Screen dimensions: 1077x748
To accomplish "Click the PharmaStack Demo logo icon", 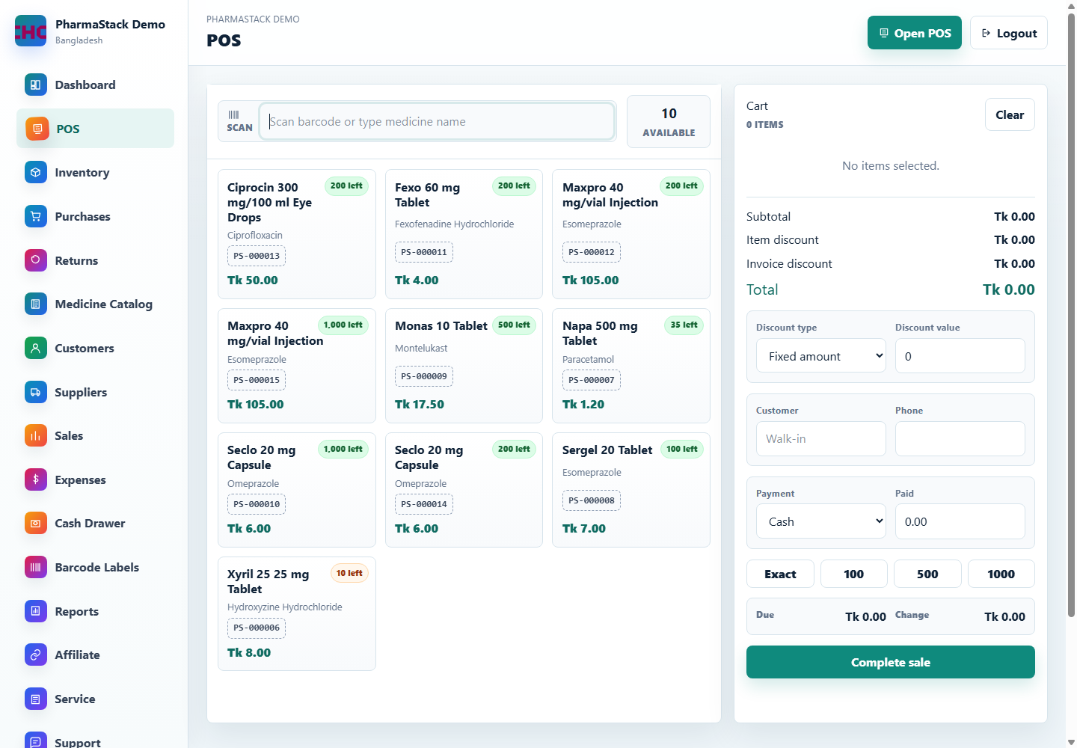I will pyautogui.click(x=31, y=31).
